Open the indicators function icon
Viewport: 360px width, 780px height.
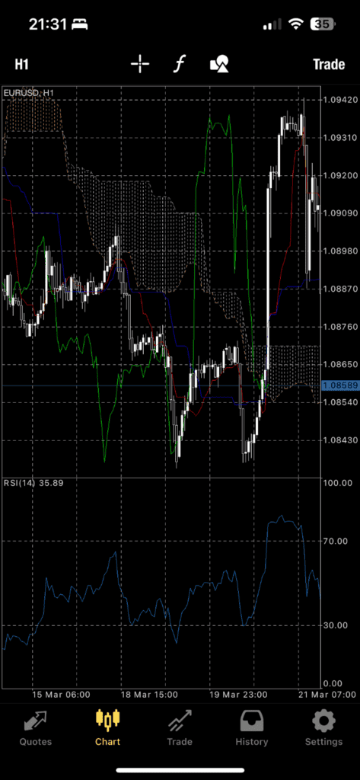180,64
